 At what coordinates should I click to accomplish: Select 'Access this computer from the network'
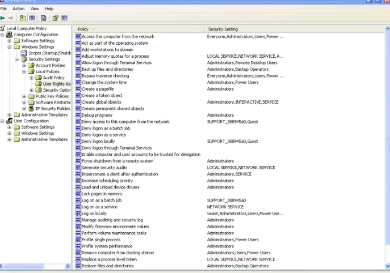click(118, 36)
